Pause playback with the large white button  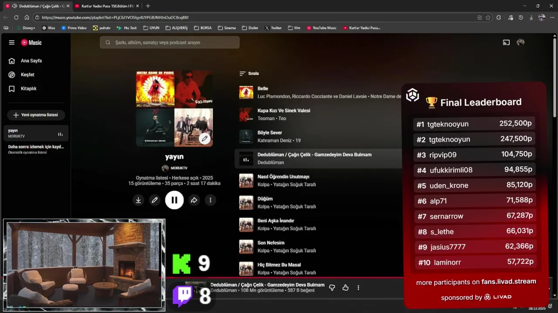[174, 200]
